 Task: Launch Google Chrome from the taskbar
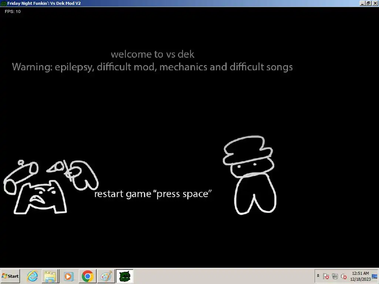pyautogui.click(x=87, y=276)
